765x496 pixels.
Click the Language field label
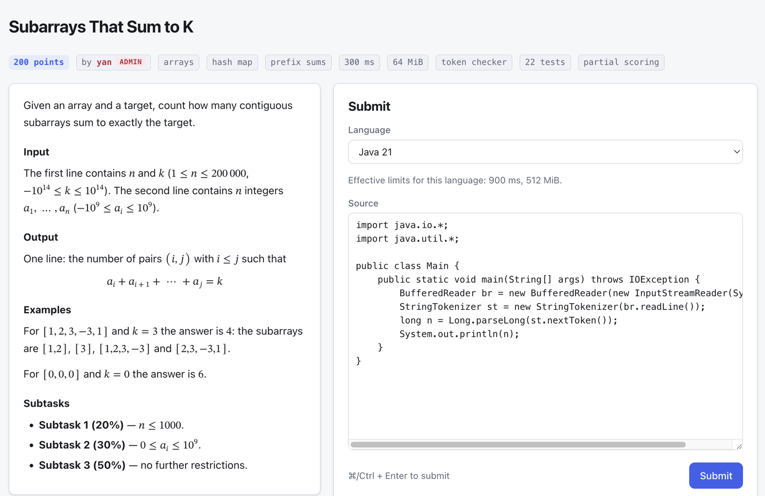pyautogui.click(x=369, y=130)
